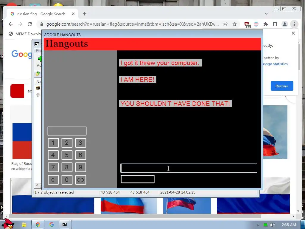Click the share icon in address bar
The image size is (305, 229).
tap(225, 24)
